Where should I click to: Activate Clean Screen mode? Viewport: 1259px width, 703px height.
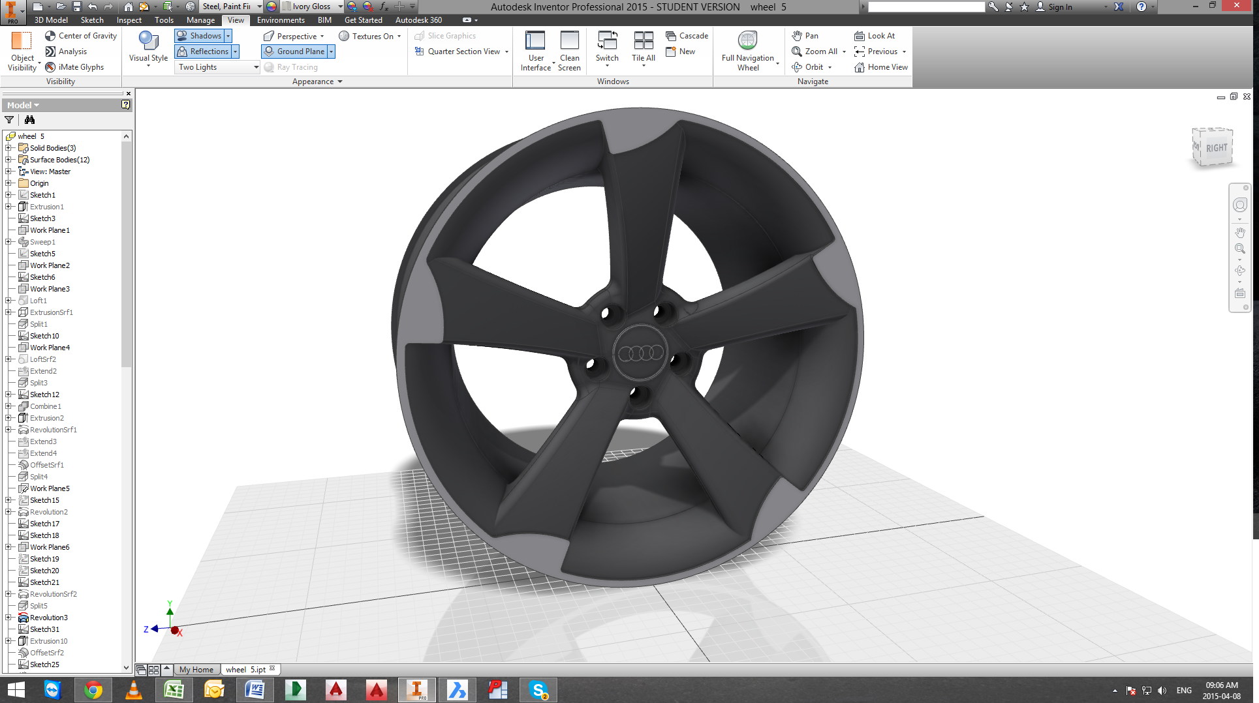pyautogui.click(x=569, y=51)
